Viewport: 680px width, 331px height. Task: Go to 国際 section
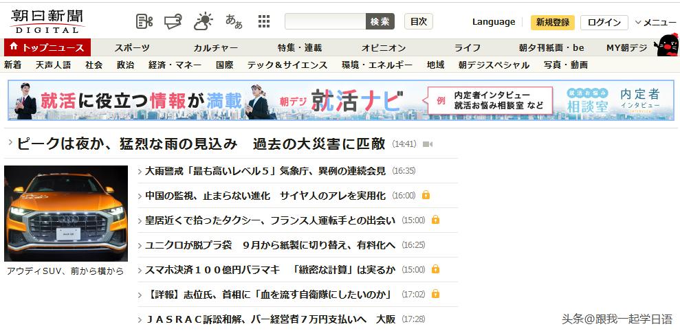tap(225, 65)
